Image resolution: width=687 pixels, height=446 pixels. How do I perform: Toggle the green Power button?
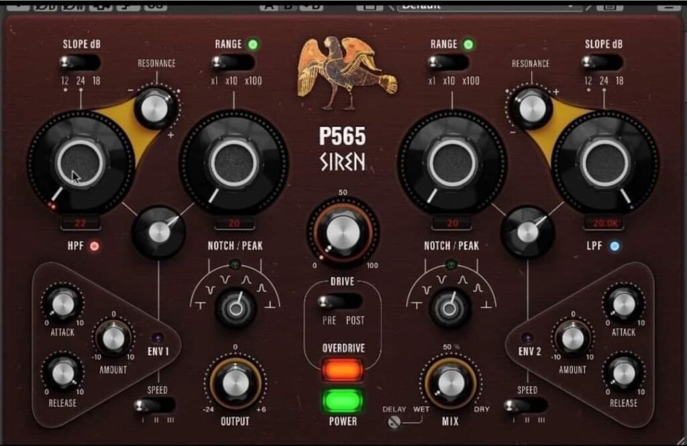(x=343, y=401)
